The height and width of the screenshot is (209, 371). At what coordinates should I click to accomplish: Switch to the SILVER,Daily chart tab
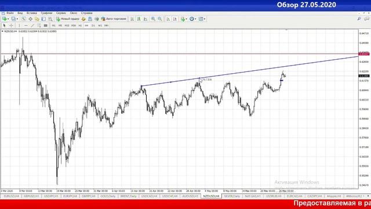pos(232,196)
